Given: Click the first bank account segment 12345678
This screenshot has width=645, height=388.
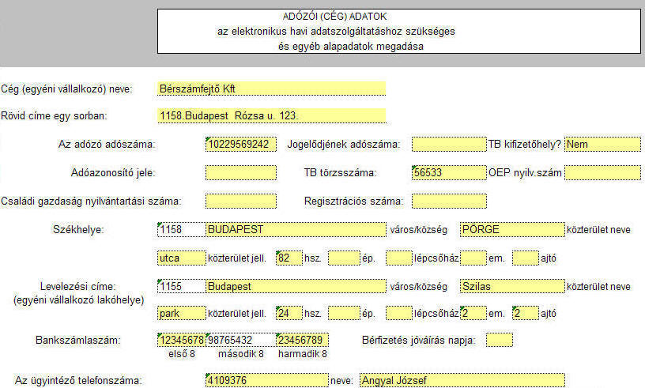Looking at the screenshot, I should tap(182, 340).
